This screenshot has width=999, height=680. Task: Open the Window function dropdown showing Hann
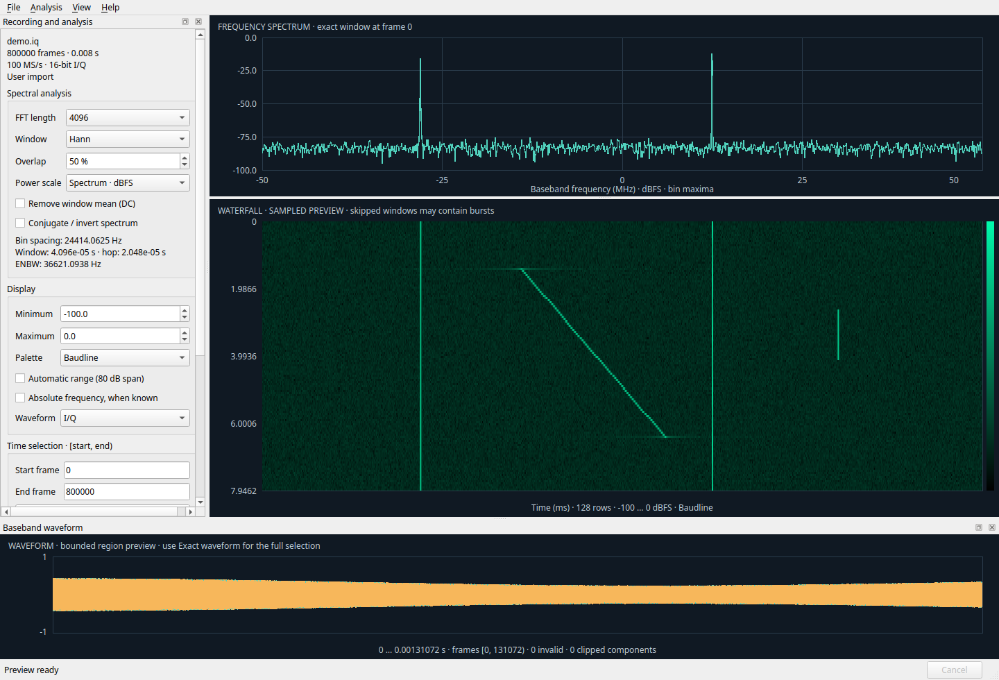tap(128, 139)
